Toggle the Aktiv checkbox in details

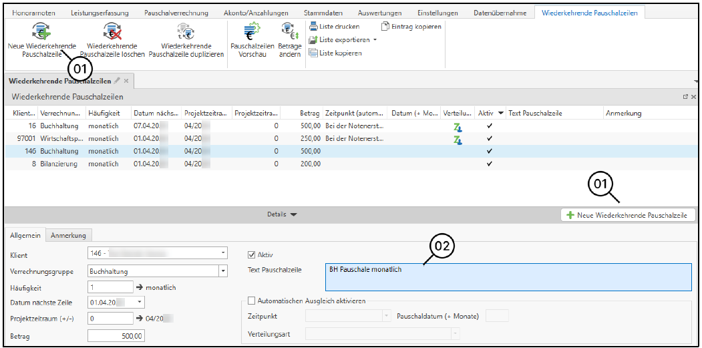pyautogui.click(x=252, y=254)
